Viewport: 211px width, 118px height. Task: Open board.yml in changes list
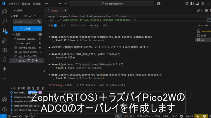pos(27,43)
